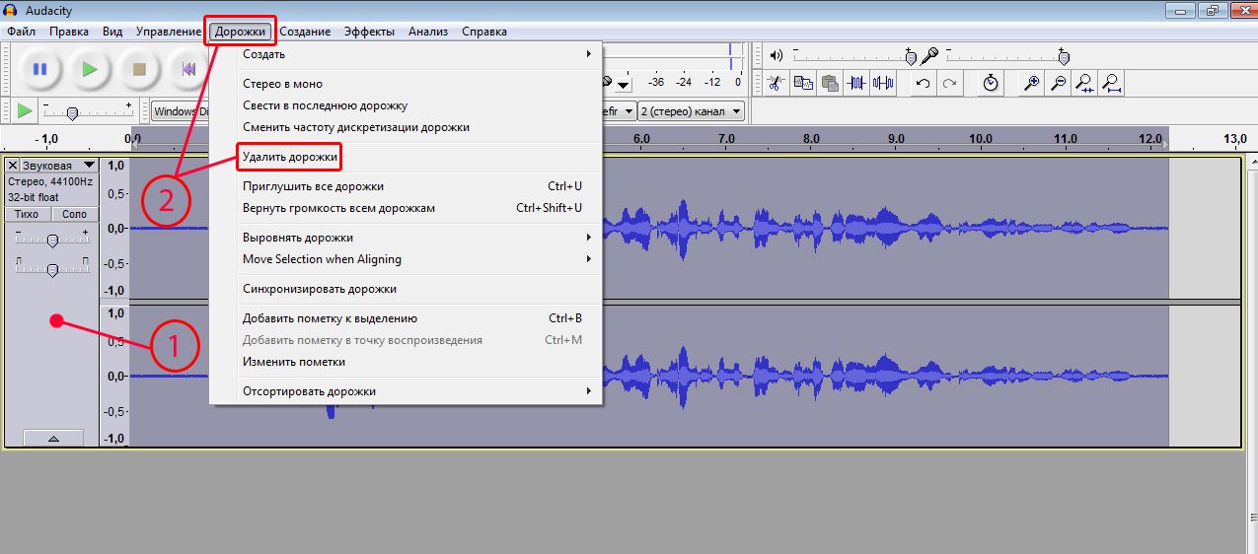Click the Trim audio toolbar icon
Image resolution: width=1258 pixels, height=554 pixels.
(856, 83)
